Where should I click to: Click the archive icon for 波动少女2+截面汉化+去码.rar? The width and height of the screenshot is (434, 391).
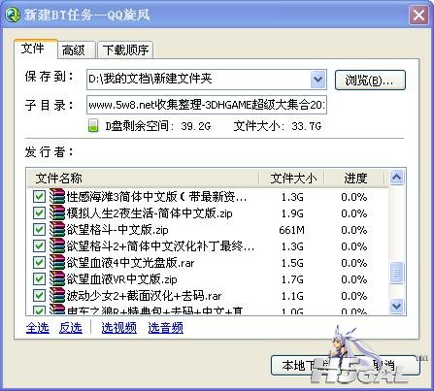tap(57, 295)
